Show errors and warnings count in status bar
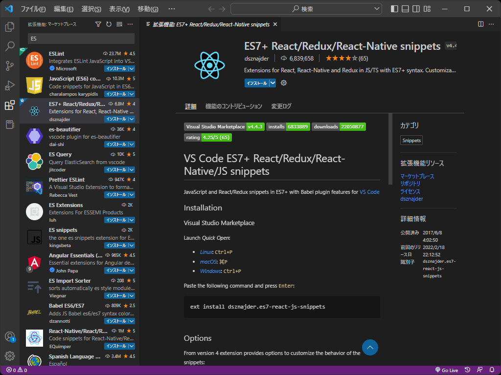The height and width of the screenshot is (375, 501). [x=17, y=370]
